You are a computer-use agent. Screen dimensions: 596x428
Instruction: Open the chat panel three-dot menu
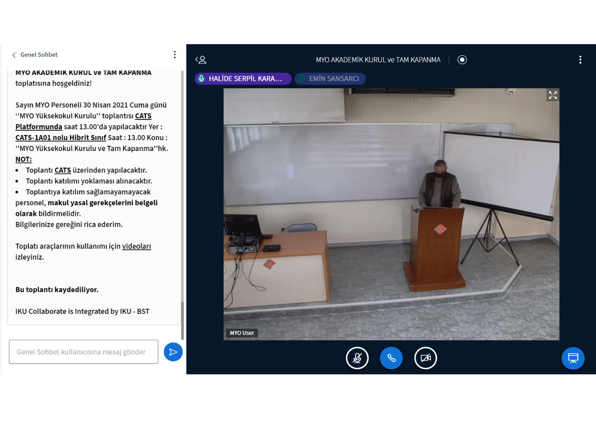point(175,55)
